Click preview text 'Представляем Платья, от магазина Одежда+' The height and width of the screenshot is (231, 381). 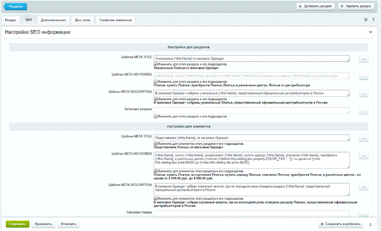point(189,148)
